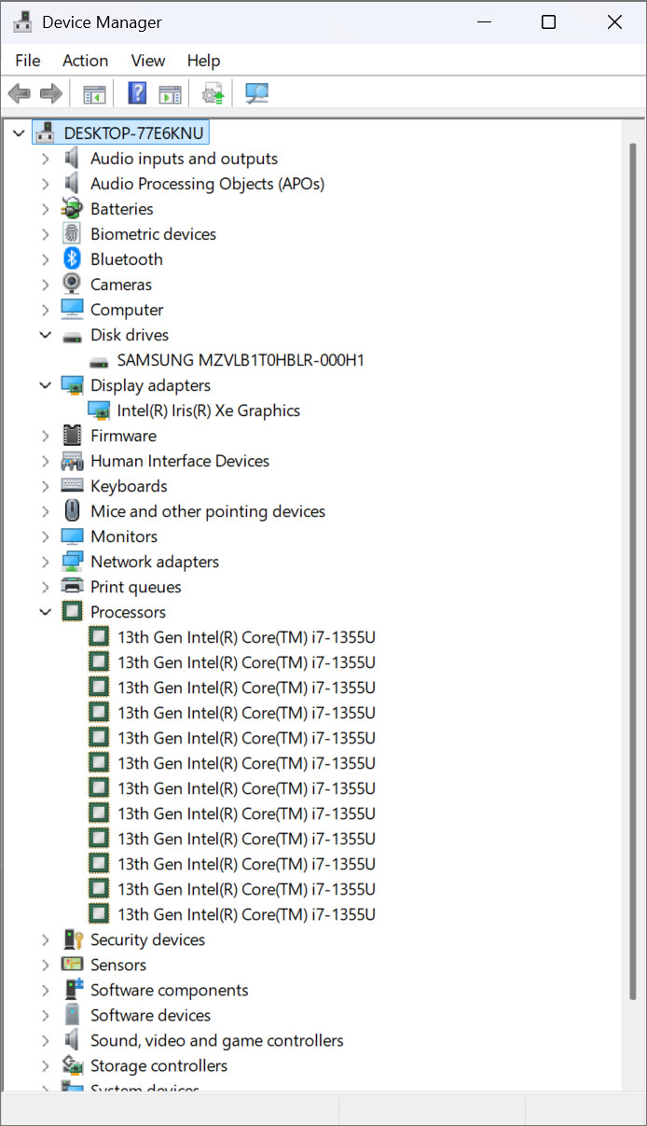Expand the Monitors category chevron
The height and width of the screenshot is (1126, 647).
(45, 536)
